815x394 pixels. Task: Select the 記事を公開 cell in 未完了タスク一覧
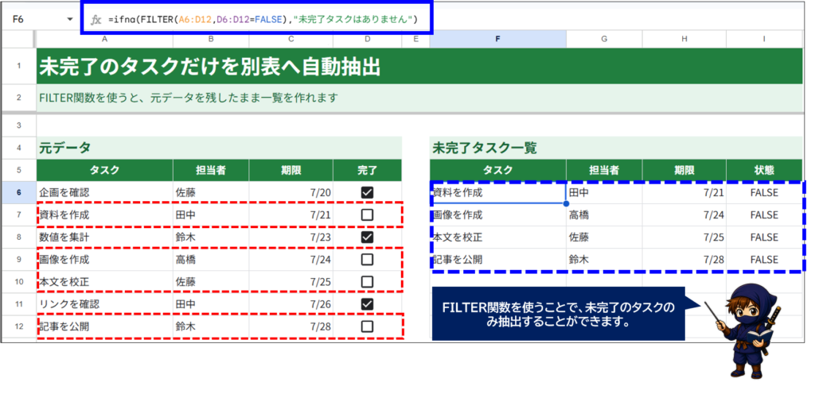click(x=498, y=259)
